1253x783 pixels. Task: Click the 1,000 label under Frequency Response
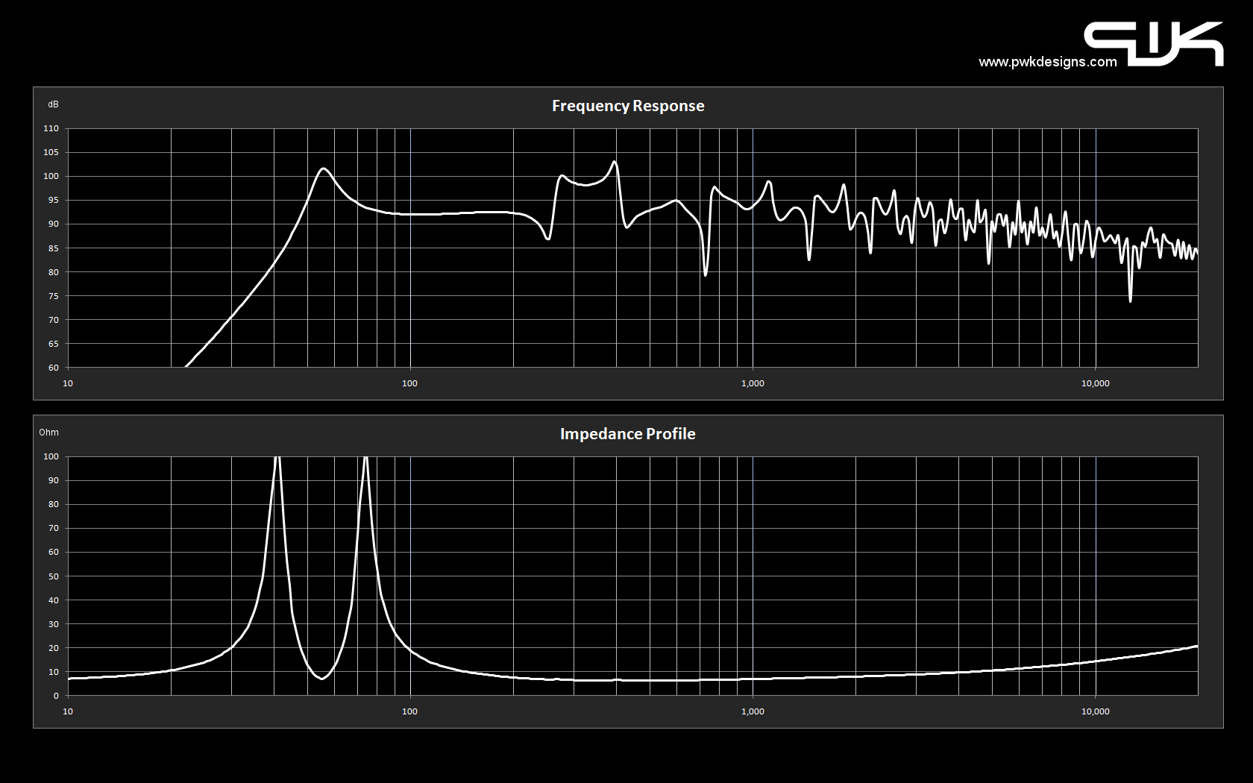point(753,383)
